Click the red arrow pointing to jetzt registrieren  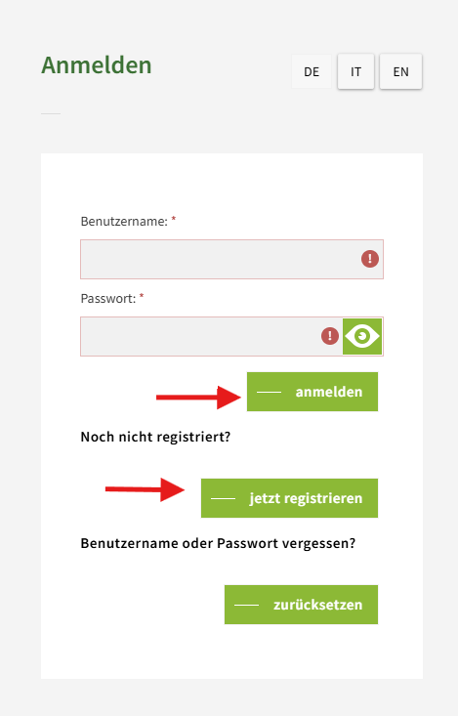point(145,489)
